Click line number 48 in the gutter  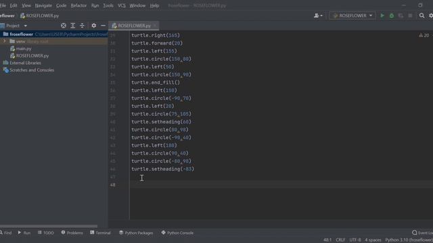113,184
